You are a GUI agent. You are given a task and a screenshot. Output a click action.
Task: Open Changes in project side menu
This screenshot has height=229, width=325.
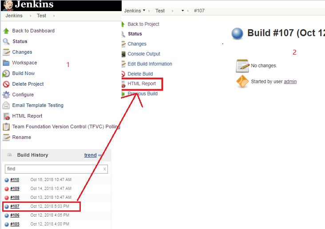(x=22, y=52)
